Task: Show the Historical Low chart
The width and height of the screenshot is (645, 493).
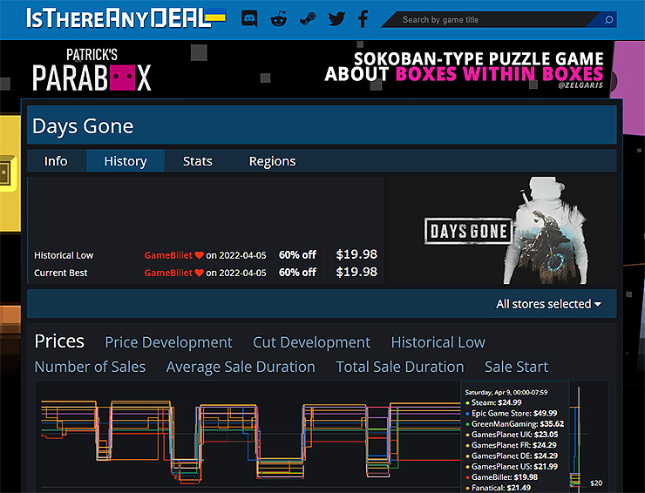Action: point(438,342)
